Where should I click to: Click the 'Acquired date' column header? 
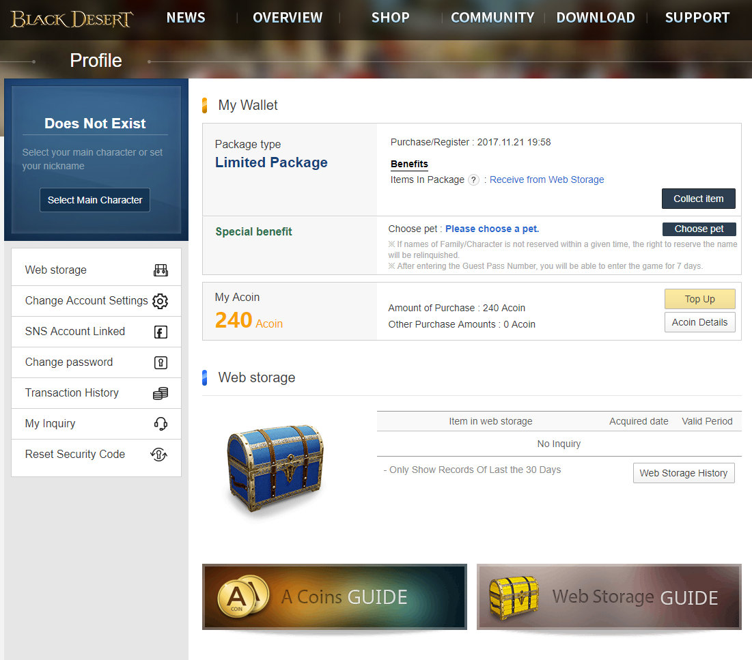point(639,421)
